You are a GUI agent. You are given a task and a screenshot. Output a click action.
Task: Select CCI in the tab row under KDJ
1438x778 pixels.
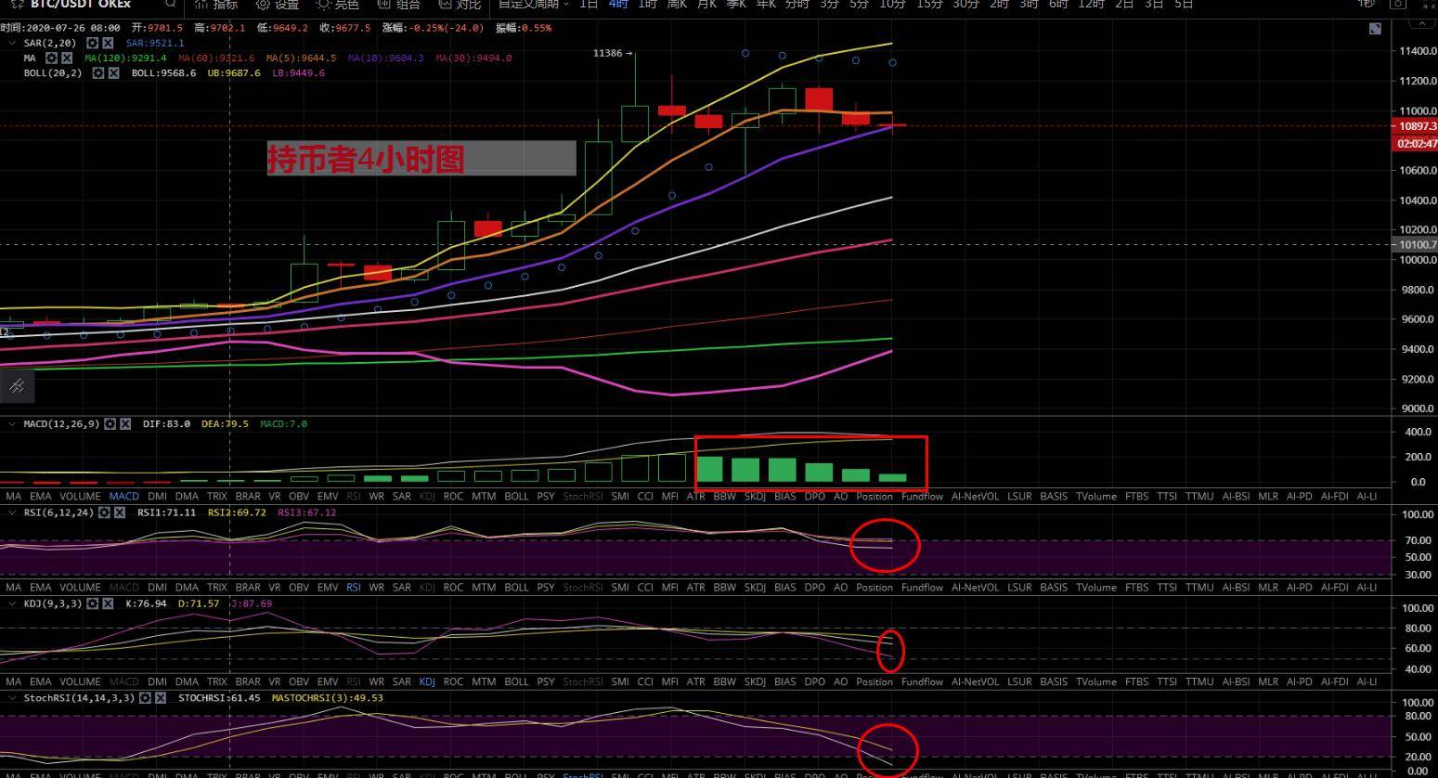(x=645, y=681)
